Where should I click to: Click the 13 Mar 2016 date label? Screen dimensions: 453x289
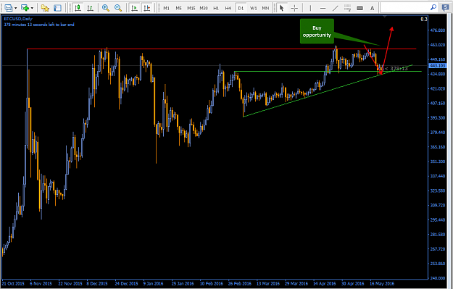tap(268, 283)
